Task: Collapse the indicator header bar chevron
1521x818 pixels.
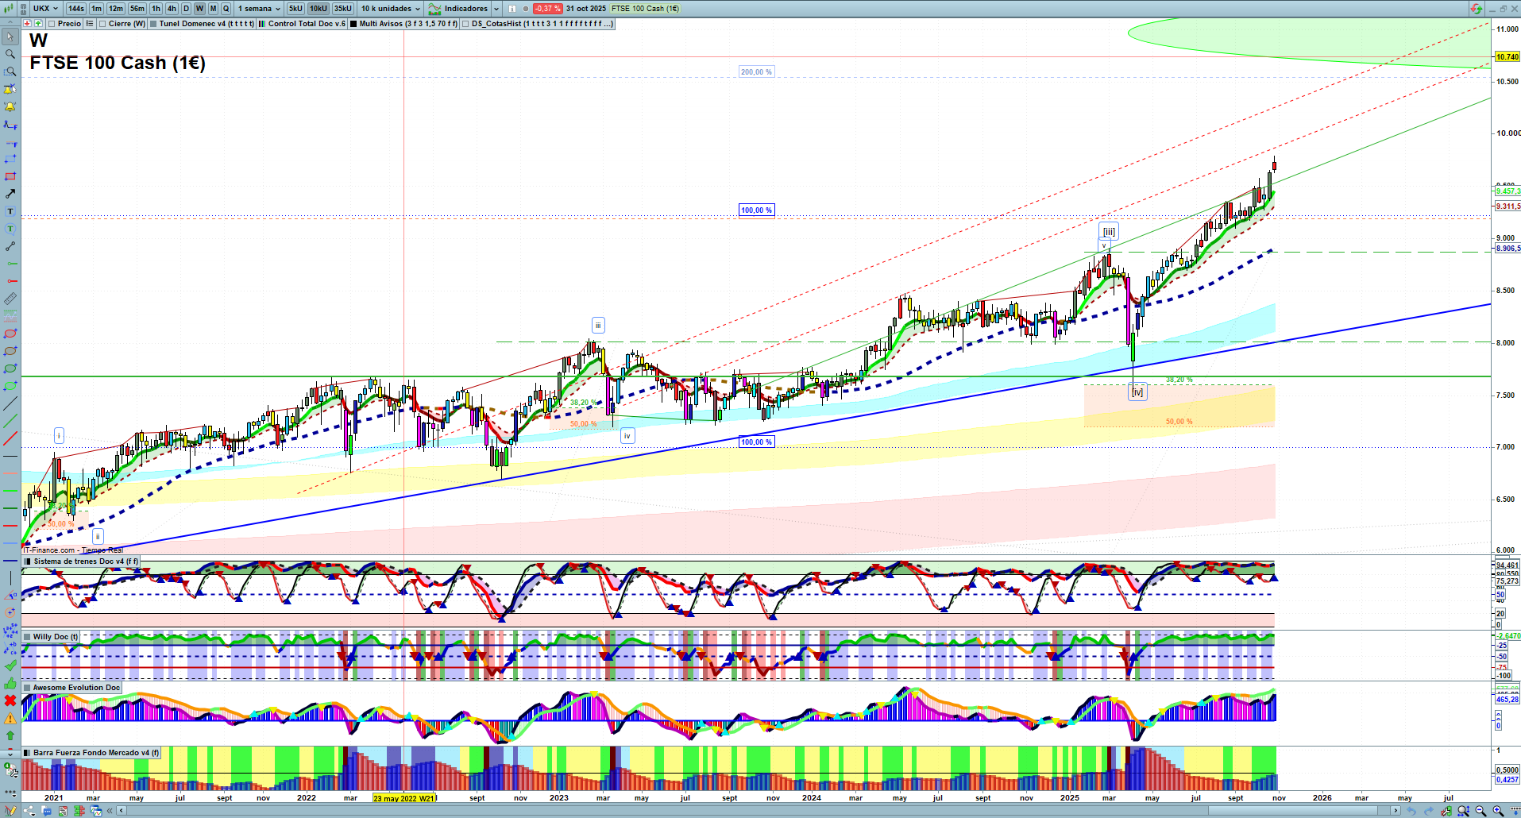Action: pos(10,24)
